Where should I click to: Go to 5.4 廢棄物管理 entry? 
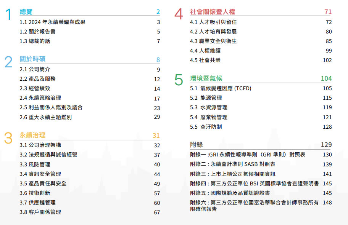coord(209,117)
